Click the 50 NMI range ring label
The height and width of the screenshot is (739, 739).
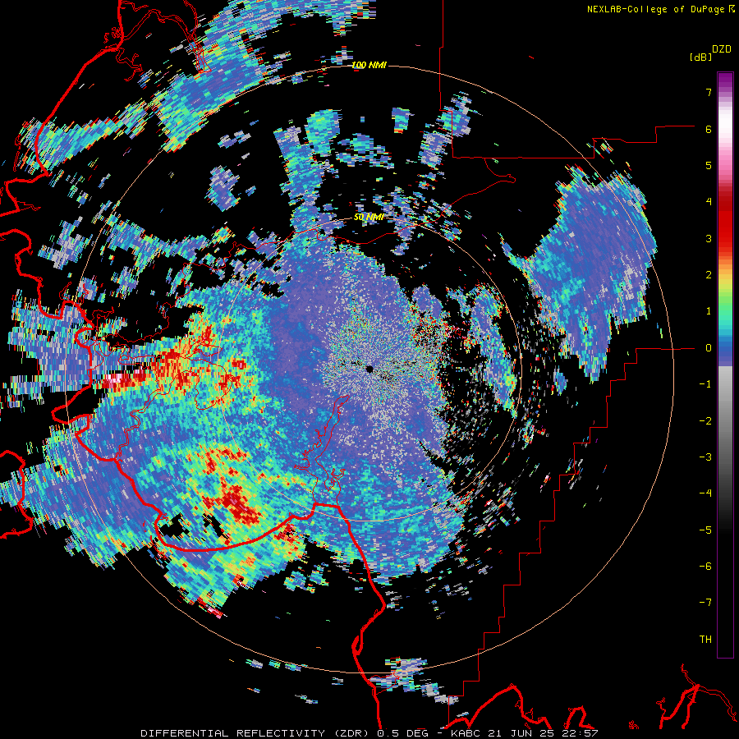[369, 218]
